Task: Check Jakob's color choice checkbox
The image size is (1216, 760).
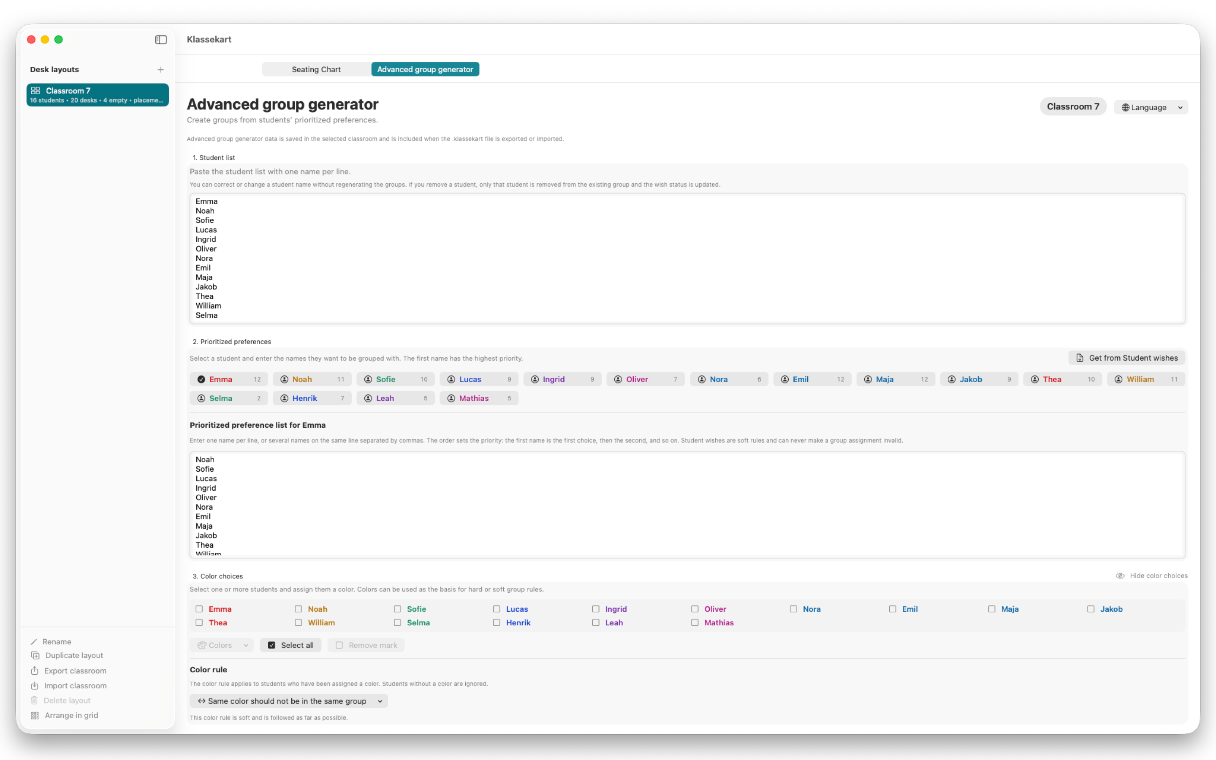Action: coord(1091,609)
